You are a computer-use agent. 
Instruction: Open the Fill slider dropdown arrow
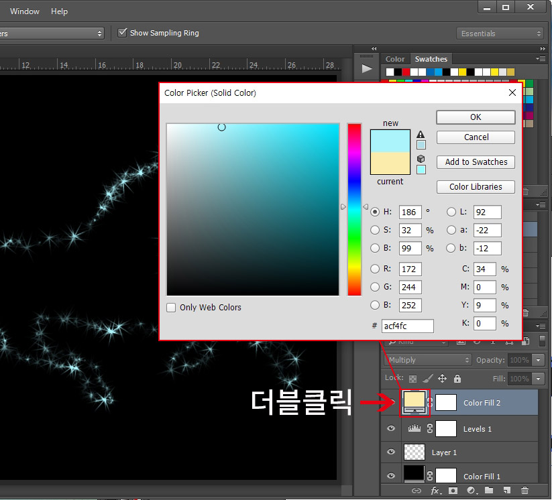coord(539,379)
